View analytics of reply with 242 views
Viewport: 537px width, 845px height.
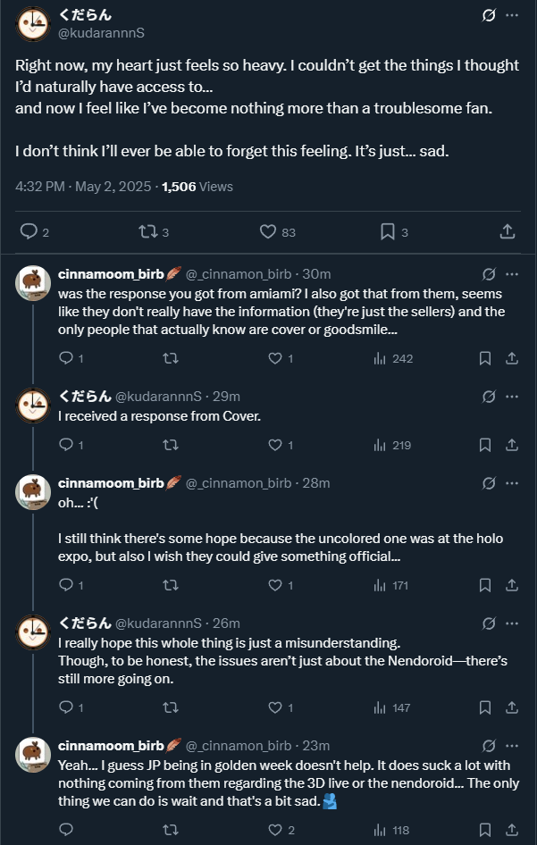click(x=380, y=358)
